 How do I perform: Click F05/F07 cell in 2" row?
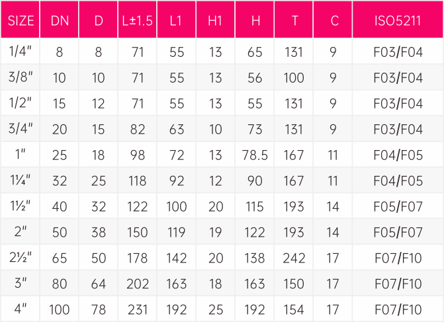398,231
